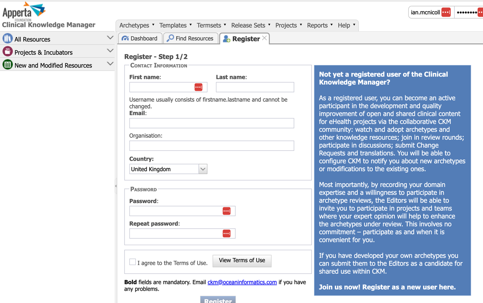Click the Country field showing United Kingdom
Image resolution: width=483 pixels, height=303 pixels.
[x=168, y=169]
